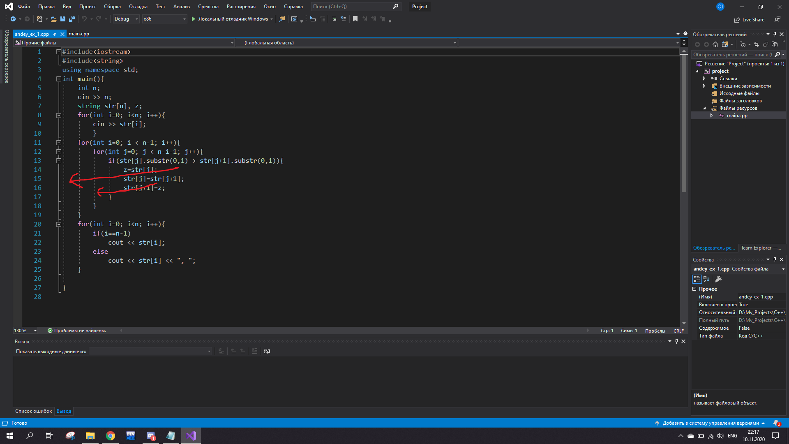Screen dimensions: 789x444
Task: Open the 130 % zoom level dropdown
Action: pos(25,331)
